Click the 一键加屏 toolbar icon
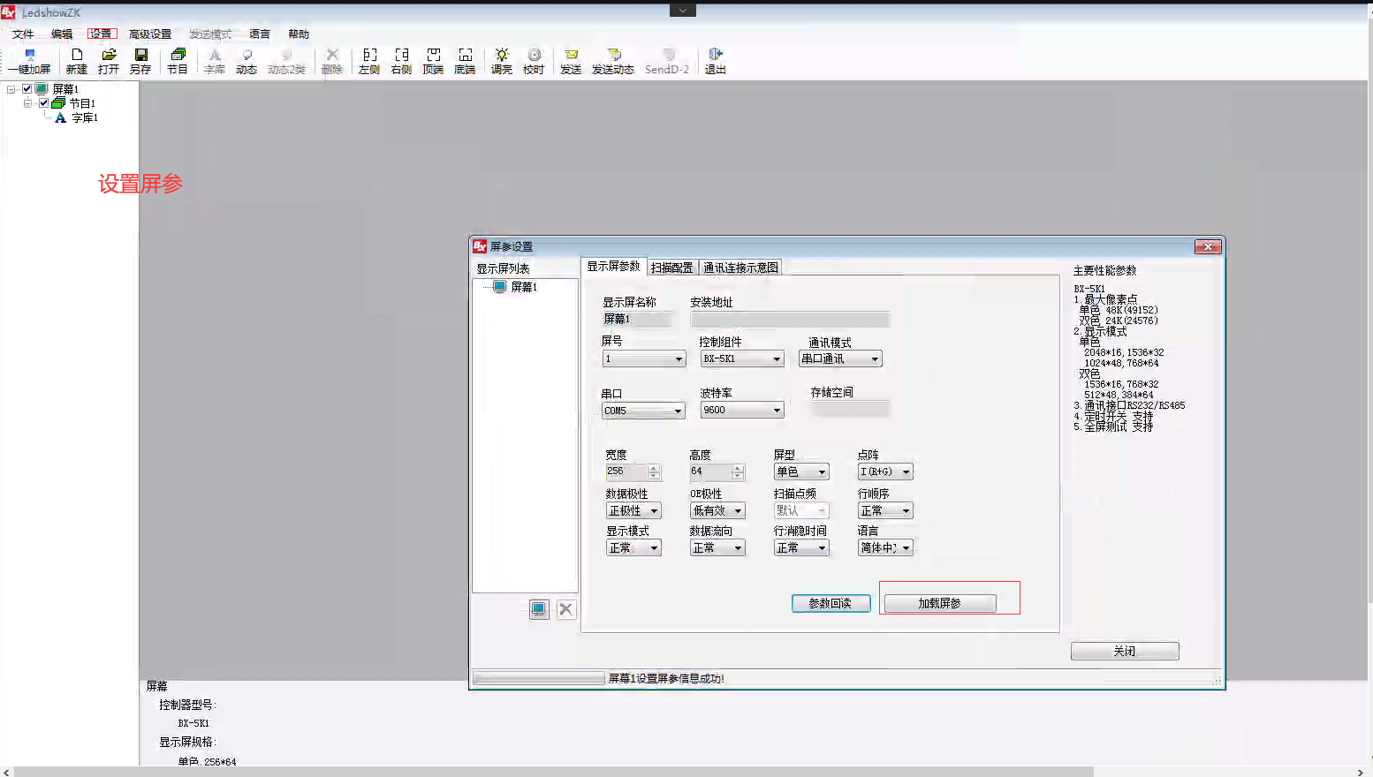Image resolution: width=1373 pixels, height=777 pixels. click(29, 61)
